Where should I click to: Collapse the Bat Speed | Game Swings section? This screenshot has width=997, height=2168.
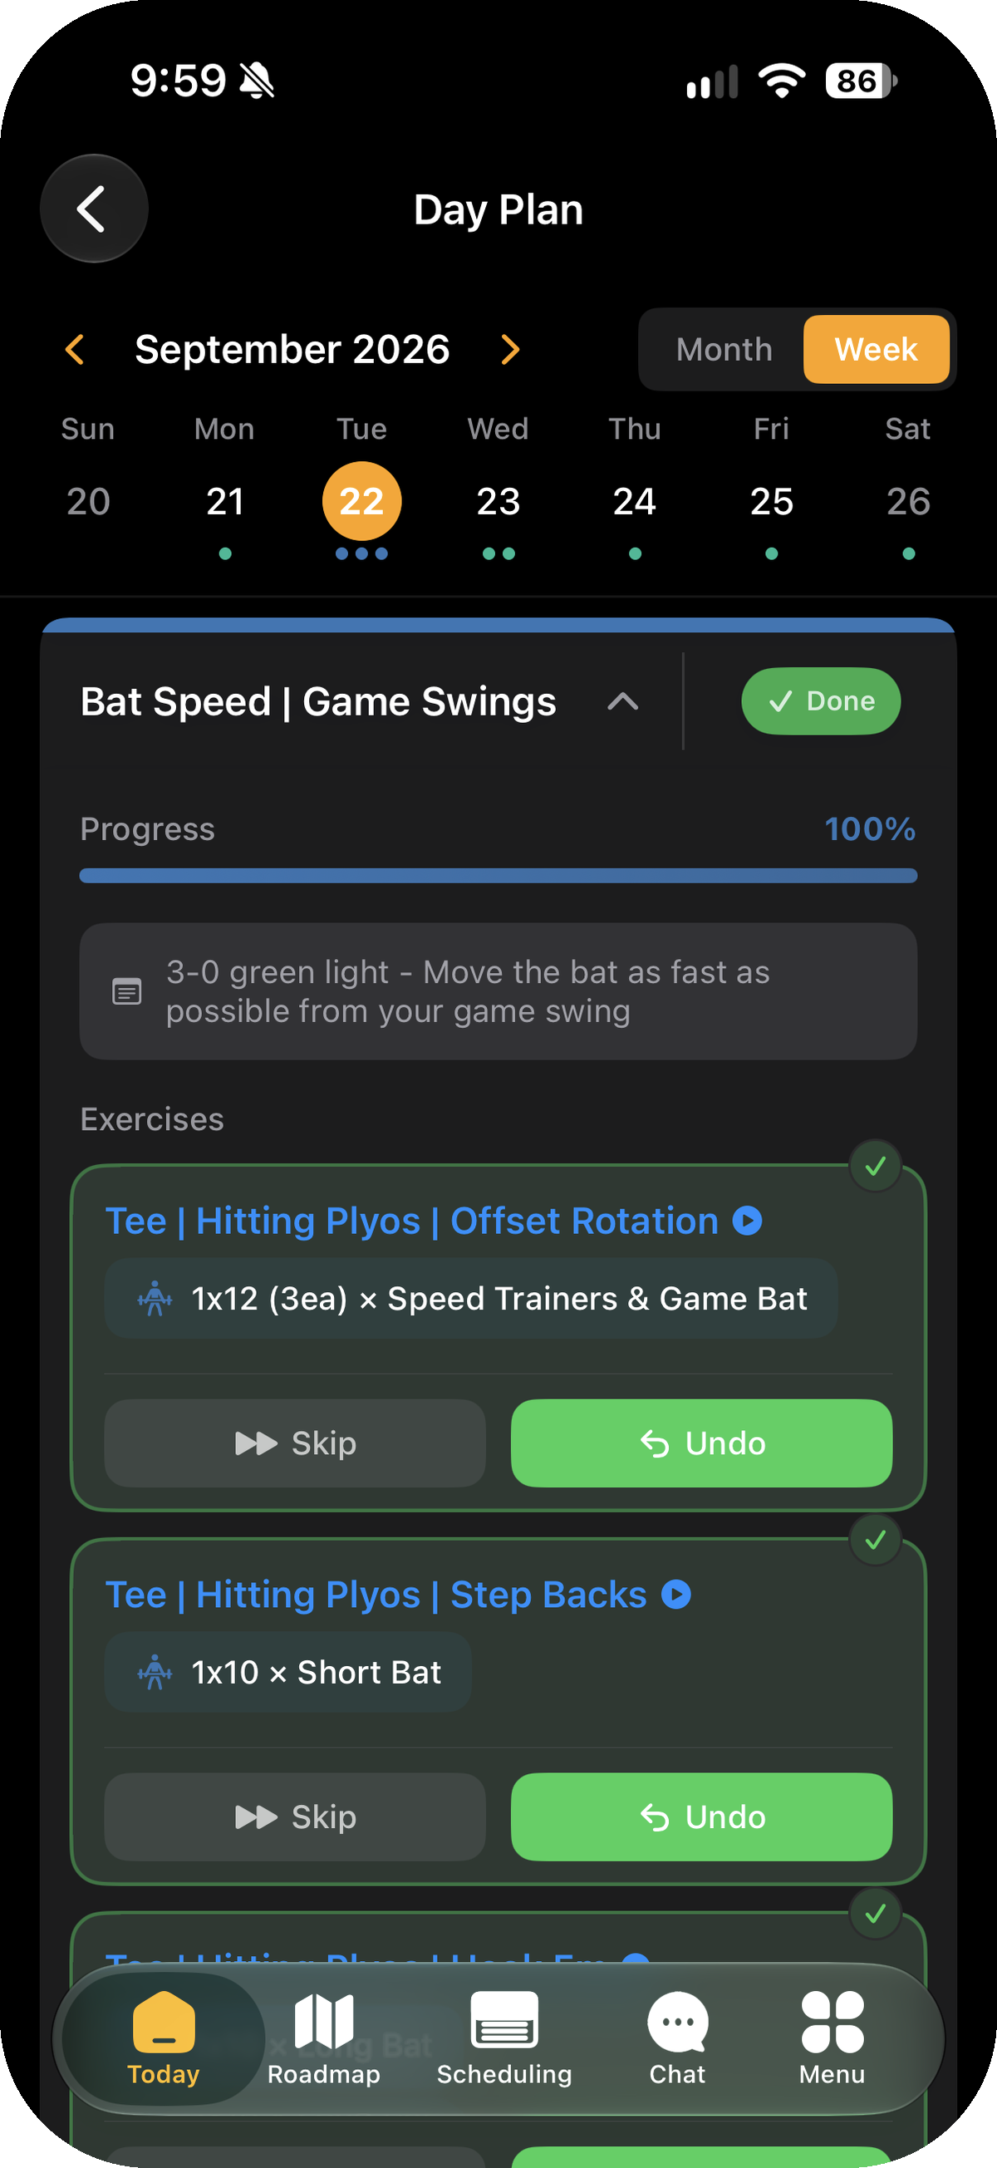pos(622,701)
